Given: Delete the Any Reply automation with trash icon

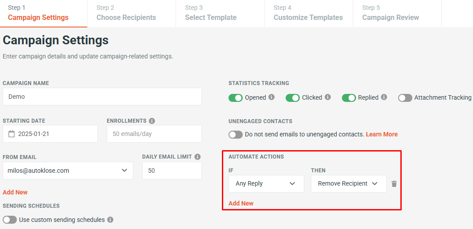Looking at the screenshot, I should point(394,184).
